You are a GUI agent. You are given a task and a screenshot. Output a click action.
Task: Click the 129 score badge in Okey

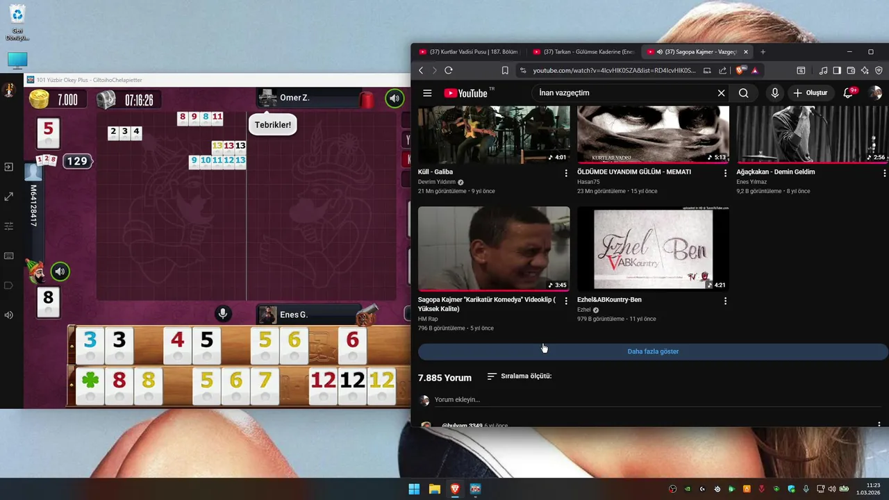pos(77,161)
